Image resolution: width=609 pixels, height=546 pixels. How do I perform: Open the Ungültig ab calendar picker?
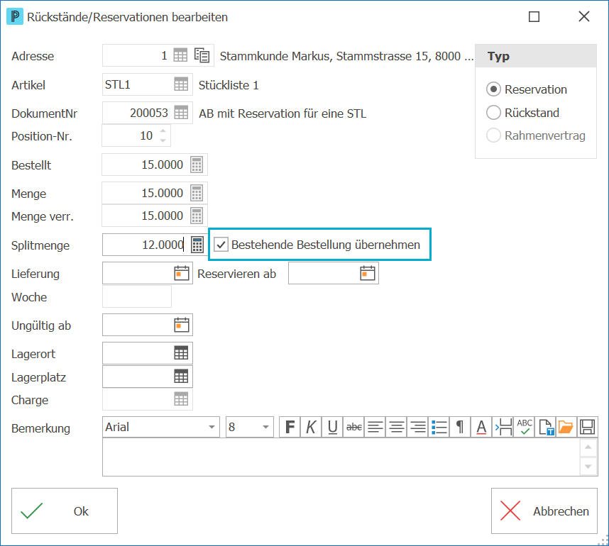pyautogui.click(x=182, y=325)
